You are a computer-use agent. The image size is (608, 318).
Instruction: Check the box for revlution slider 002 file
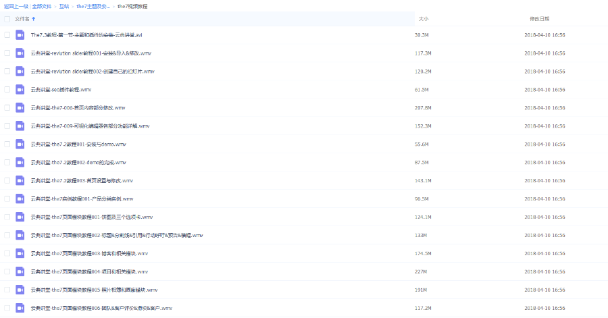pyautogui.click(x=7, y=72)
